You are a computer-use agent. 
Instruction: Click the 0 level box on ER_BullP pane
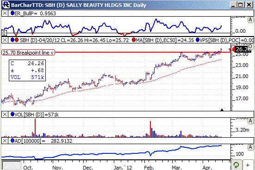4,33
